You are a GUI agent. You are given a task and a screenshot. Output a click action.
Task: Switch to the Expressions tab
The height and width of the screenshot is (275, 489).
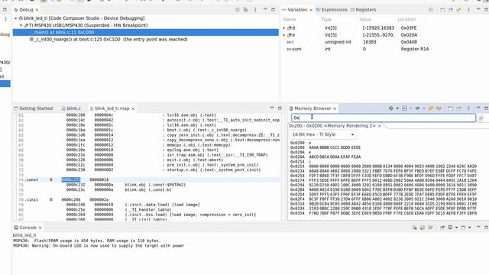[331, 10]
